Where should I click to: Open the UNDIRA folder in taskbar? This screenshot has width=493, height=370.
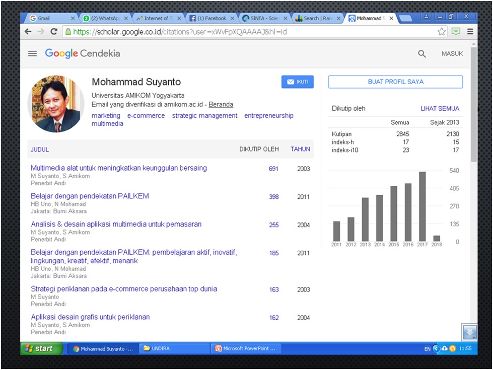point(175,348)
